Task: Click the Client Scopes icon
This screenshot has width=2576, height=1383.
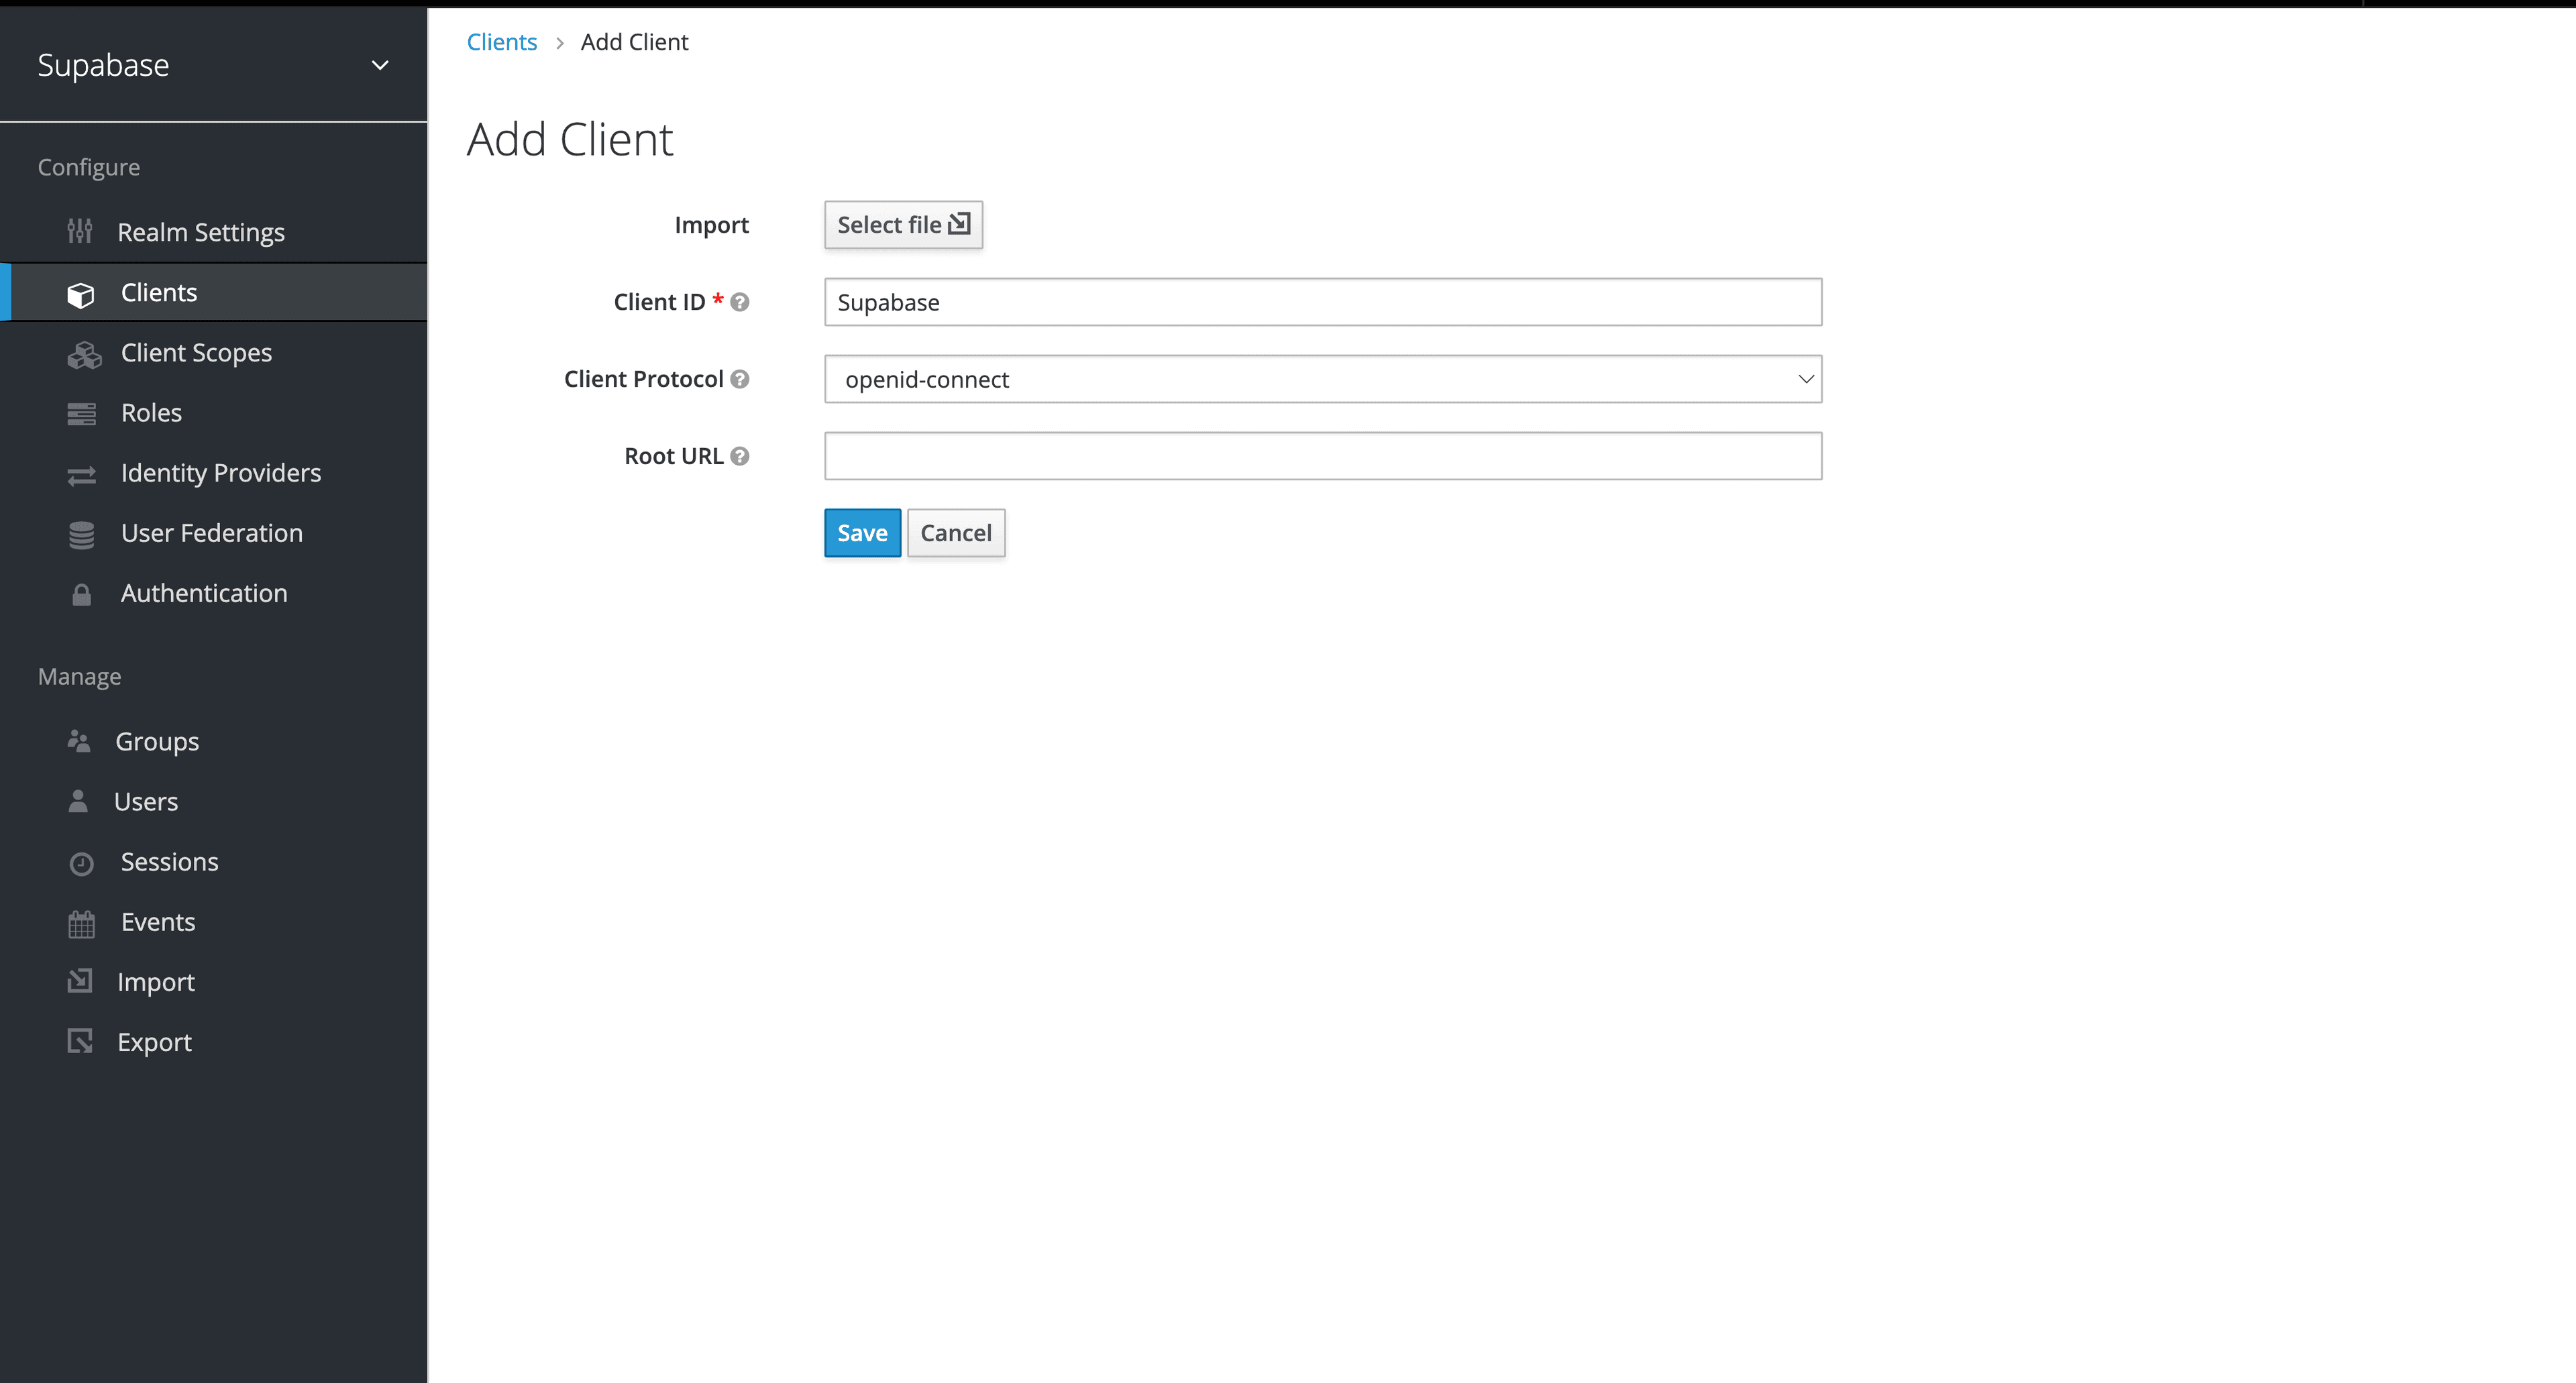Action: 83,353
